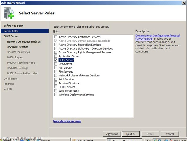Open the Network Connection Bindings step
Screen dimensions: 187x141
coord(24,42)
